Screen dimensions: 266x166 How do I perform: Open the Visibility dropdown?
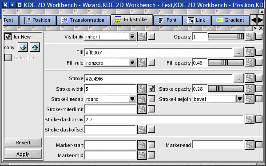point(132,36)
